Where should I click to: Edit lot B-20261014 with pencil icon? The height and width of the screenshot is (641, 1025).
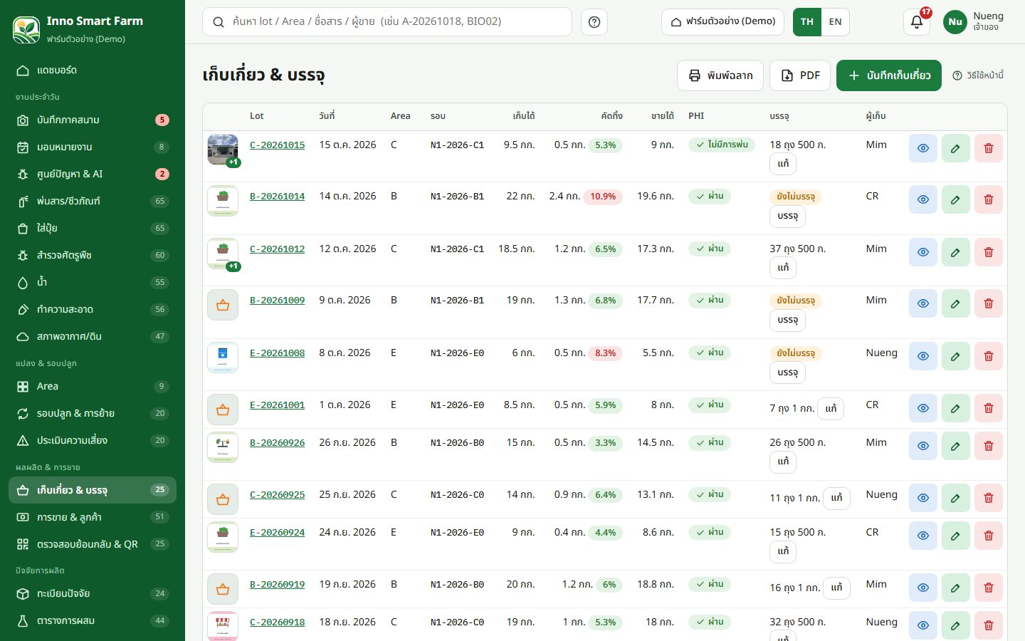click(x=956, y=199)
